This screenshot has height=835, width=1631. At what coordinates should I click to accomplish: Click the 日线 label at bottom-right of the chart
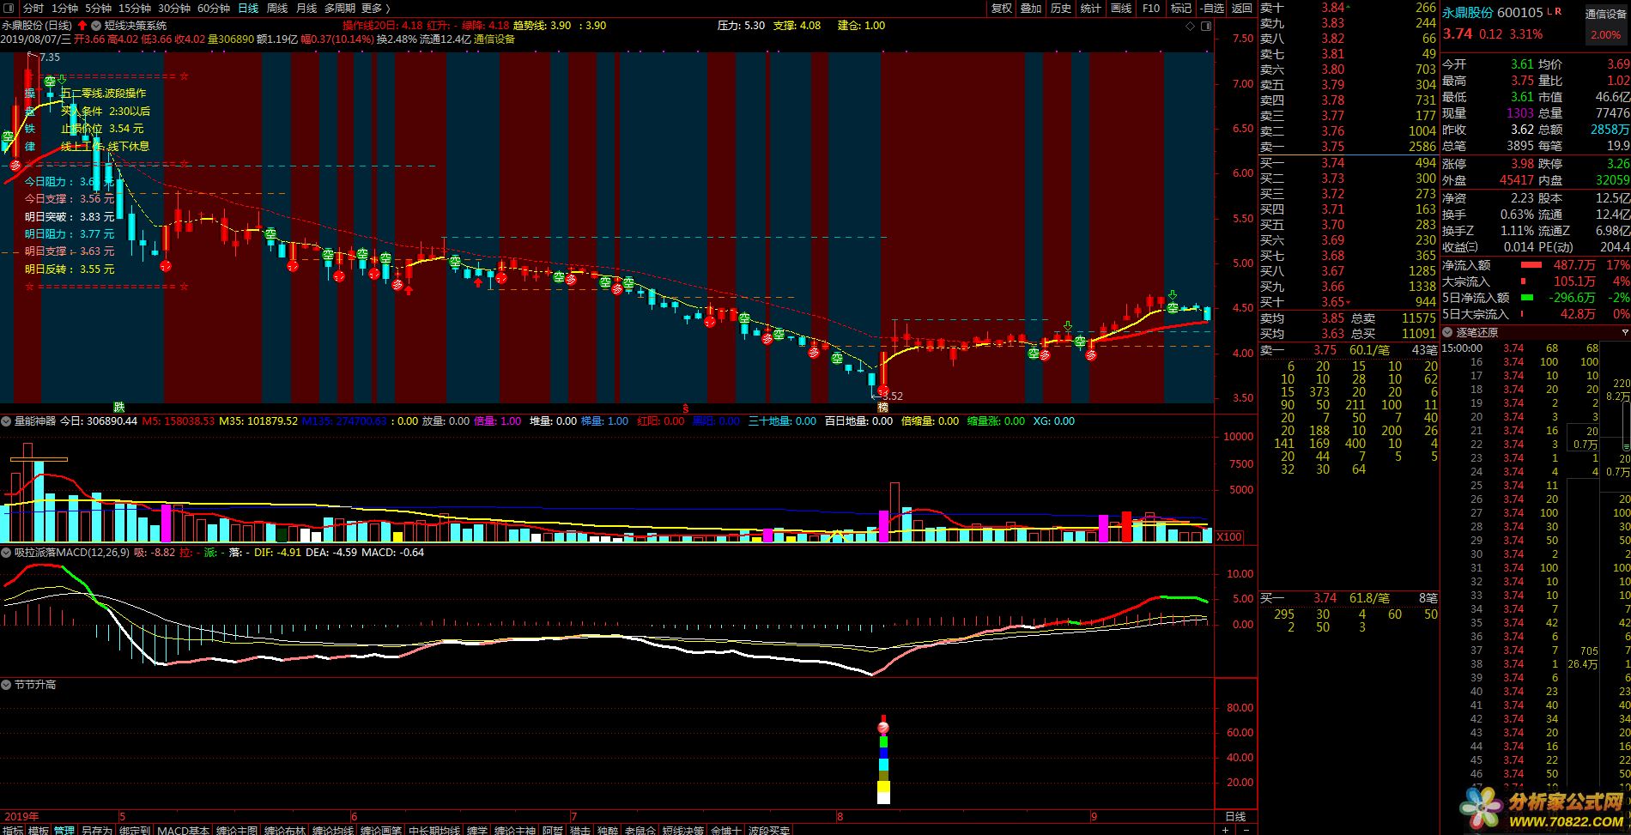[x=1235, y=816]
